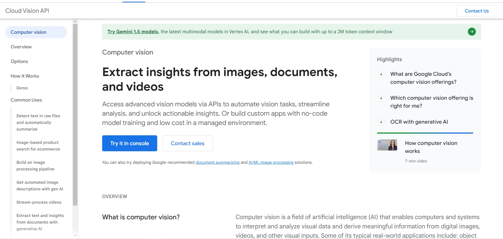Image resolution: width=503 pixels, height=239 pixels.
Task: Click the green arrow icon in Gemini banner
Action: click(x=472, y=32)
